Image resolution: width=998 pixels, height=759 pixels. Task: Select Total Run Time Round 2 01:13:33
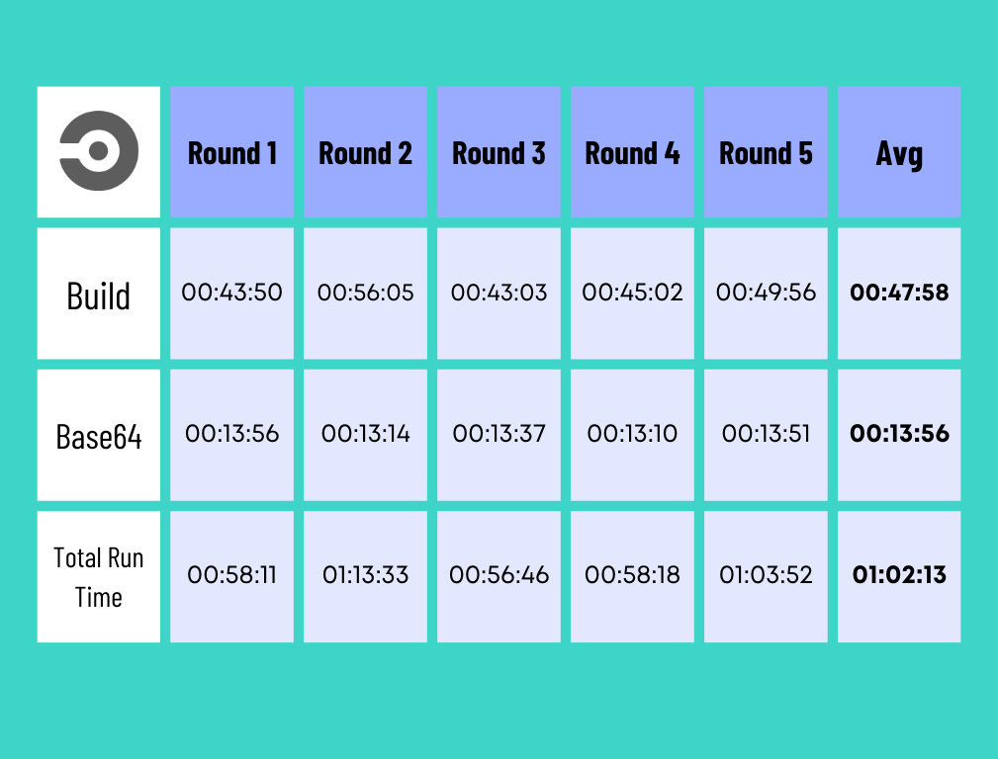[366, 575]
